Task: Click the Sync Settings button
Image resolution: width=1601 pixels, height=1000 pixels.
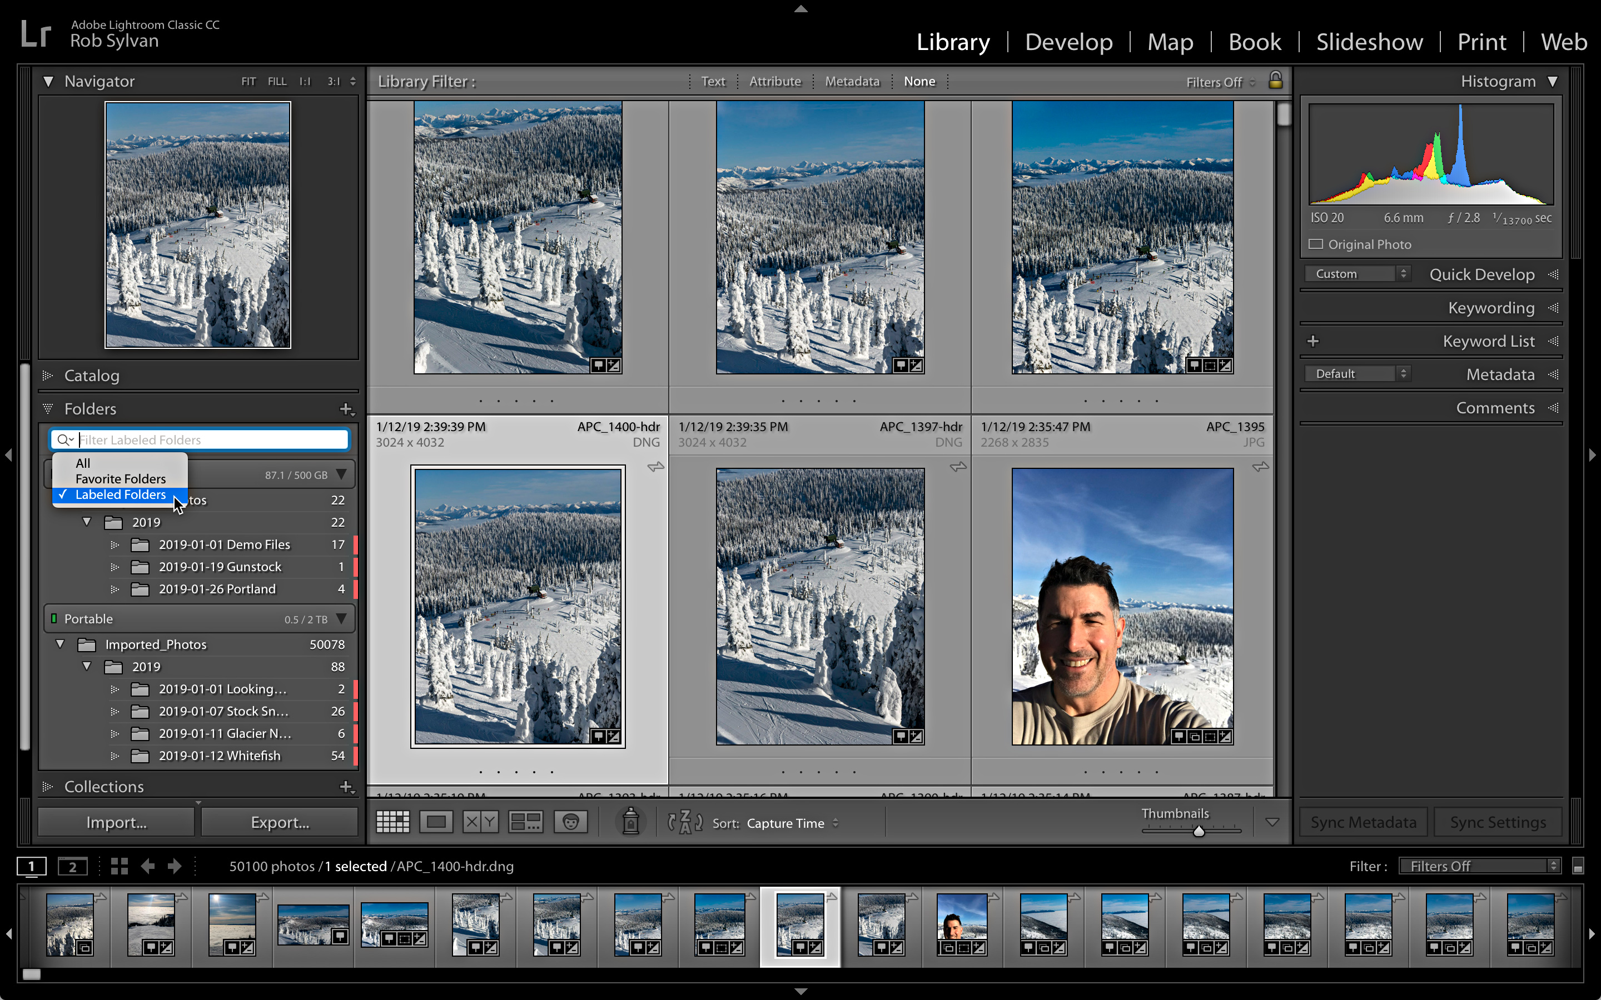Action: 1498,822
